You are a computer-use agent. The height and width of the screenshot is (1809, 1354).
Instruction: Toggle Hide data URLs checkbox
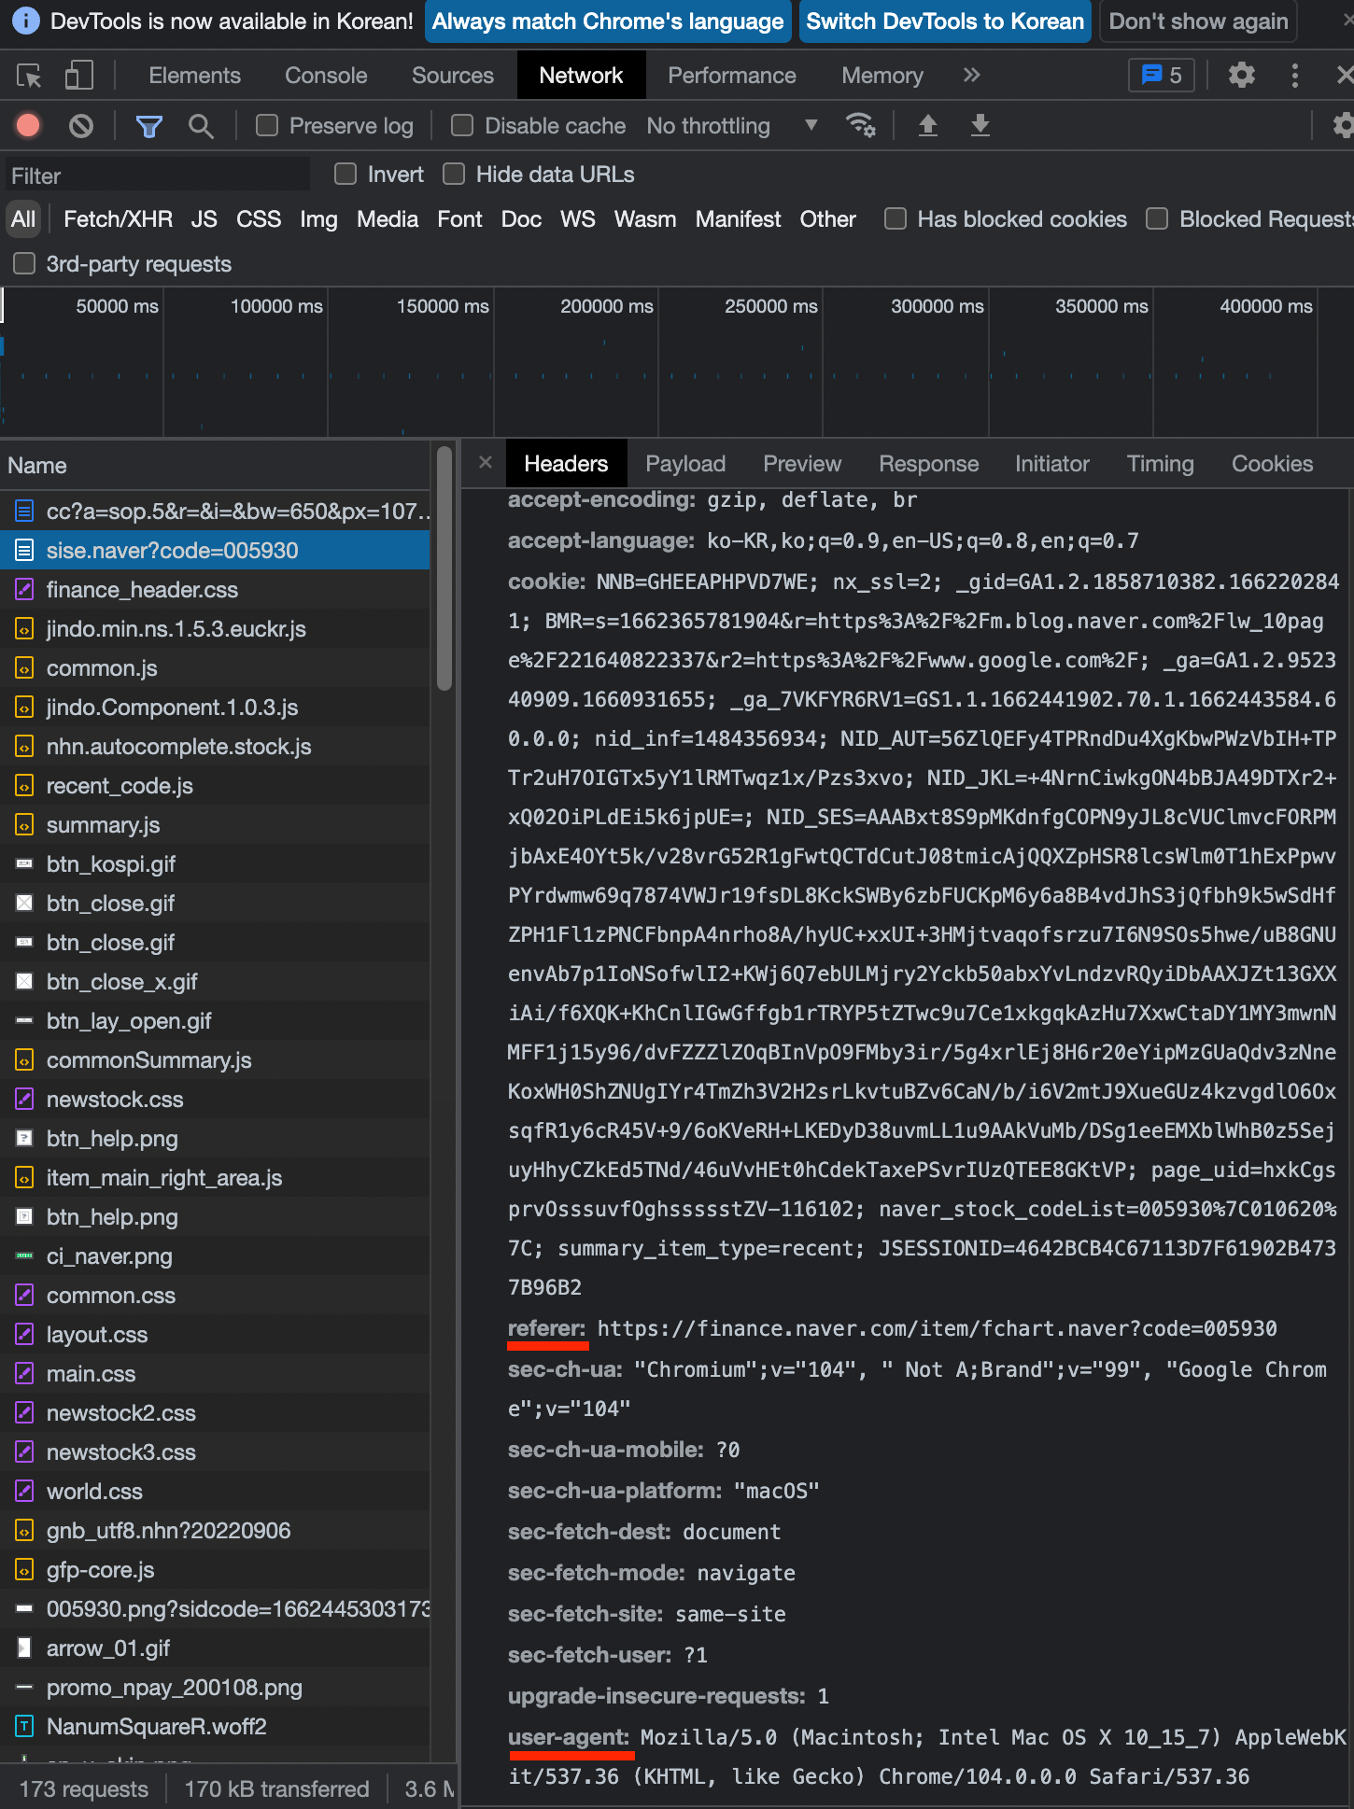454,175
